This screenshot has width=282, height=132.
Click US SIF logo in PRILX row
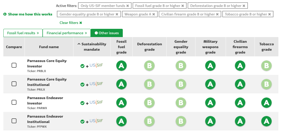pyautogui.click(x=96, y=84)
